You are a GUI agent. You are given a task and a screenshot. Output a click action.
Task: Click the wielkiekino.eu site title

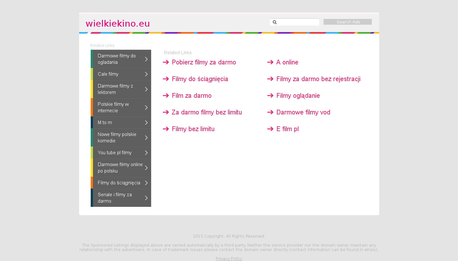tap(118, 23)
